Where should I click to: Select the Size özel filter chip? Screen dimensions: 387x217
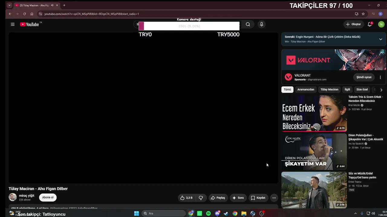(362, 90)
